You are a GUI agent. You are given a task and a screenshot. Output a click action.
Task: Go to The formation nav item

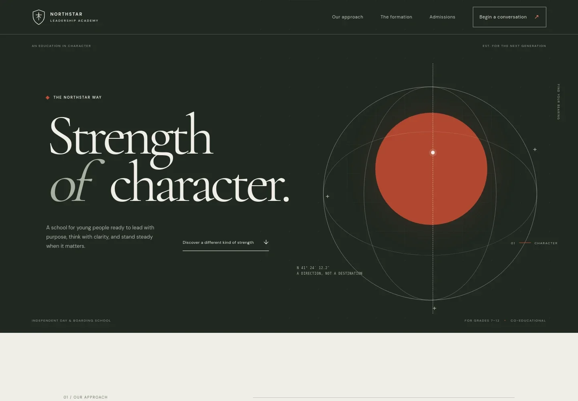[396, 17]
